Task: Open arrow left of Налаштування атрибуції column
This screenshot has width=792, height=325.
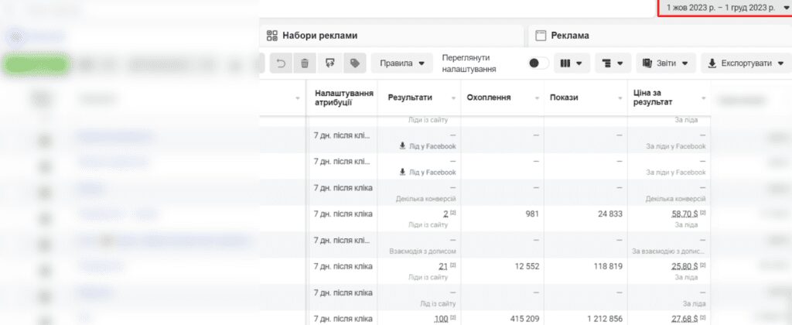Action: tap(298, 98)
